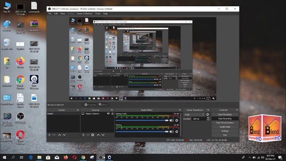Click the OBS icon in the taskbar
This screenshot has height=161, width=286.
pyautogui.click(x=101, y=157)
